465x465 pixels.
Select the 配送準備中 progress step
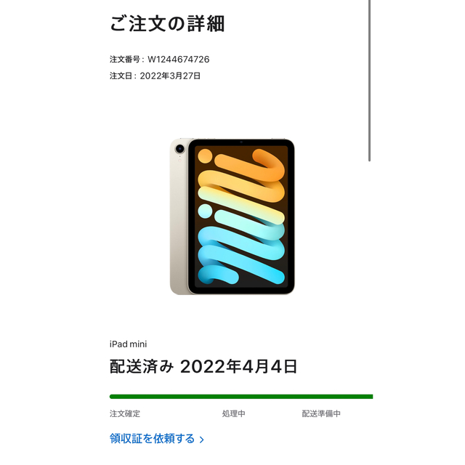coord(321,413)
